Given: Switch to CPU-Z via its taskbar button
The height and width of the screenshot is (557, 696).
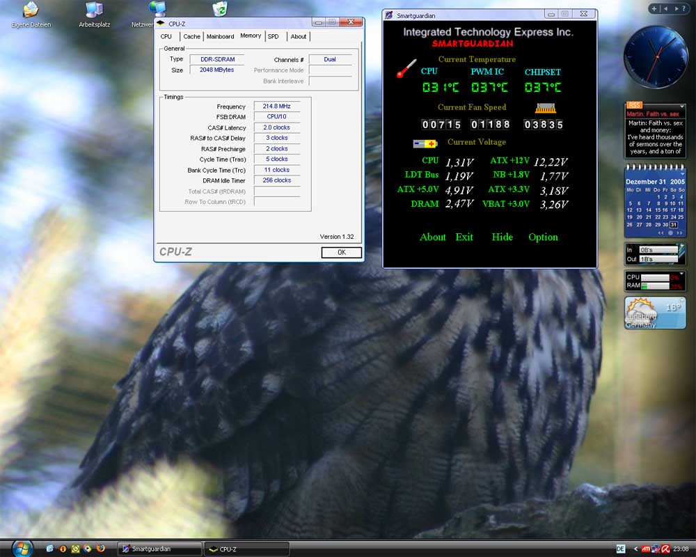Looking at the screenshot, I should (x=247, y=549).
